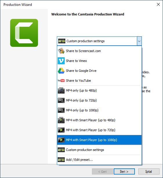Click the İptal cancel button
The width and height of the screenshot is (163, 178).
point(149,171)
